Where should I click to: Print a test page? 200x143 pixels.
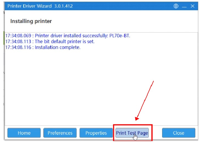132,133
